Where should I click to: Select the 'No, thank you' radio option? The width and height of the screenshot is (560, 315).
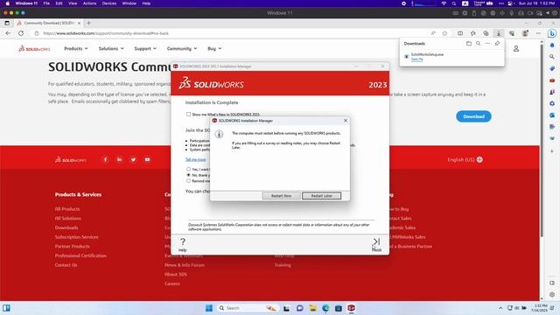tap(188, 175)
